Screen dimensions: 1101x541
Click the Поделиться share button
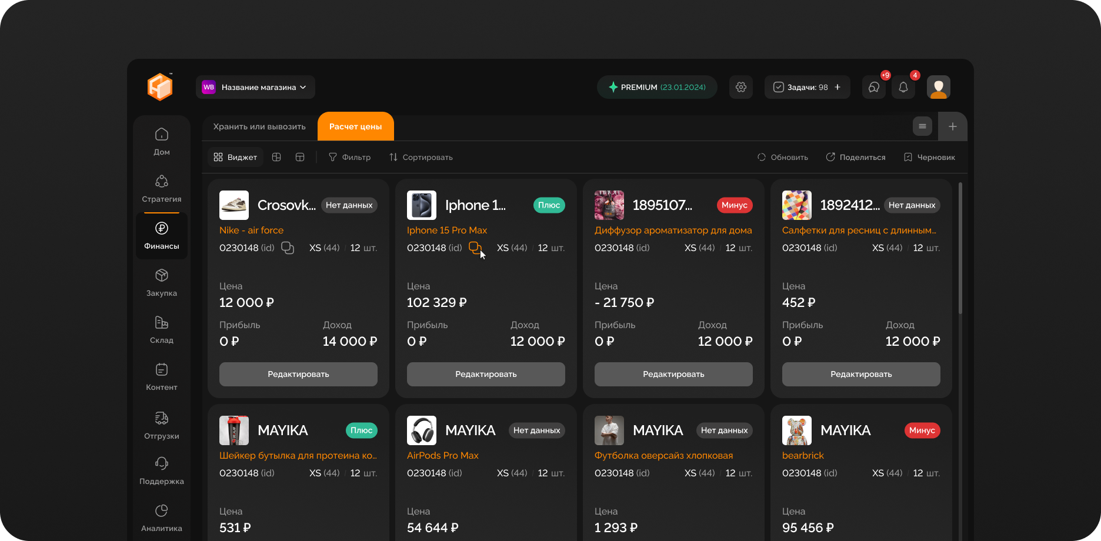point(856,157)
